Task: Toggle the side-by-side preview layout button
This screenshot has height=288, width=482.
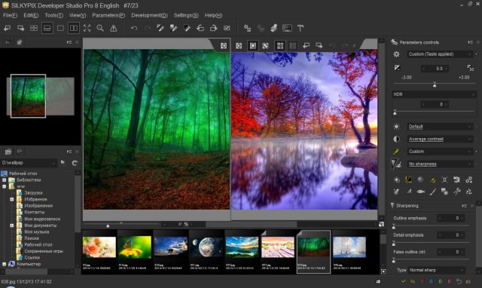Action: point(74,28)
